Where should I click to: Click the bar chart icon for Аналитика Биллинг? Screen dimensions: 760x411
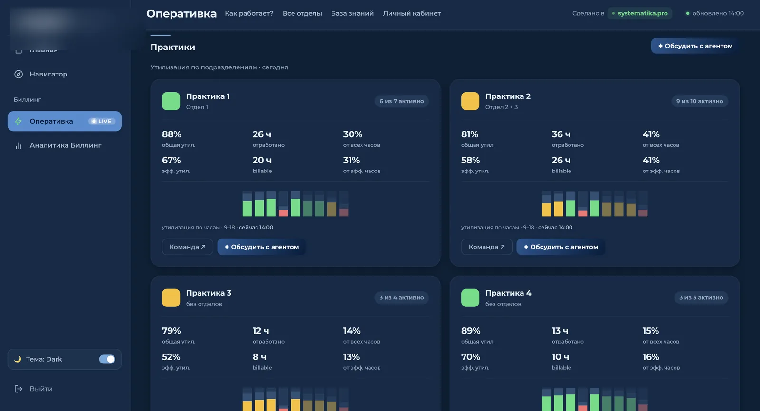(19, 145)
